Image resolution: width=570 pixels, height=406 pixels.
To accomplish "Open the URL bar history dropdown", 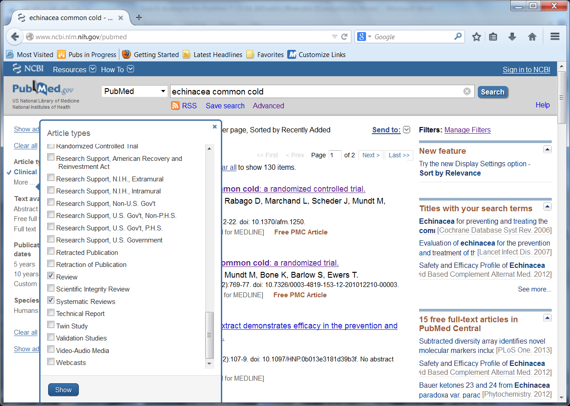I will [335, 37].
